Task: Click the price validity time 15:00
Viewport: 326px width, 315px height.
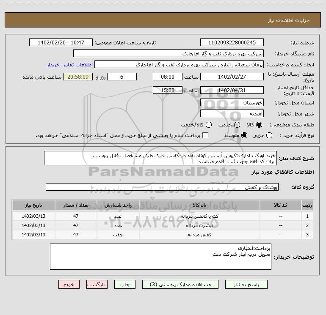Action: (x=168, y=90)
